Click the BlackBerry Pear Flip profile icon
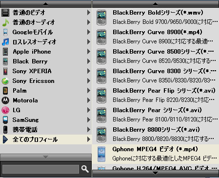 click(101, 96)
